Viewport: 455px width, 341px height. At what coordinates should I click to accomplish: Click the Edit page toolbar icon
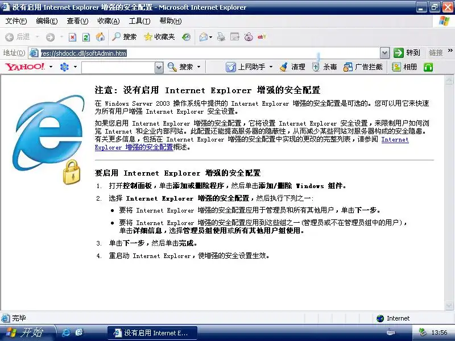(235, 37)
